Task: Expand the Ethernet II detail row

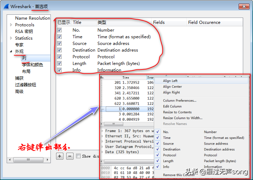Action: 102,136
